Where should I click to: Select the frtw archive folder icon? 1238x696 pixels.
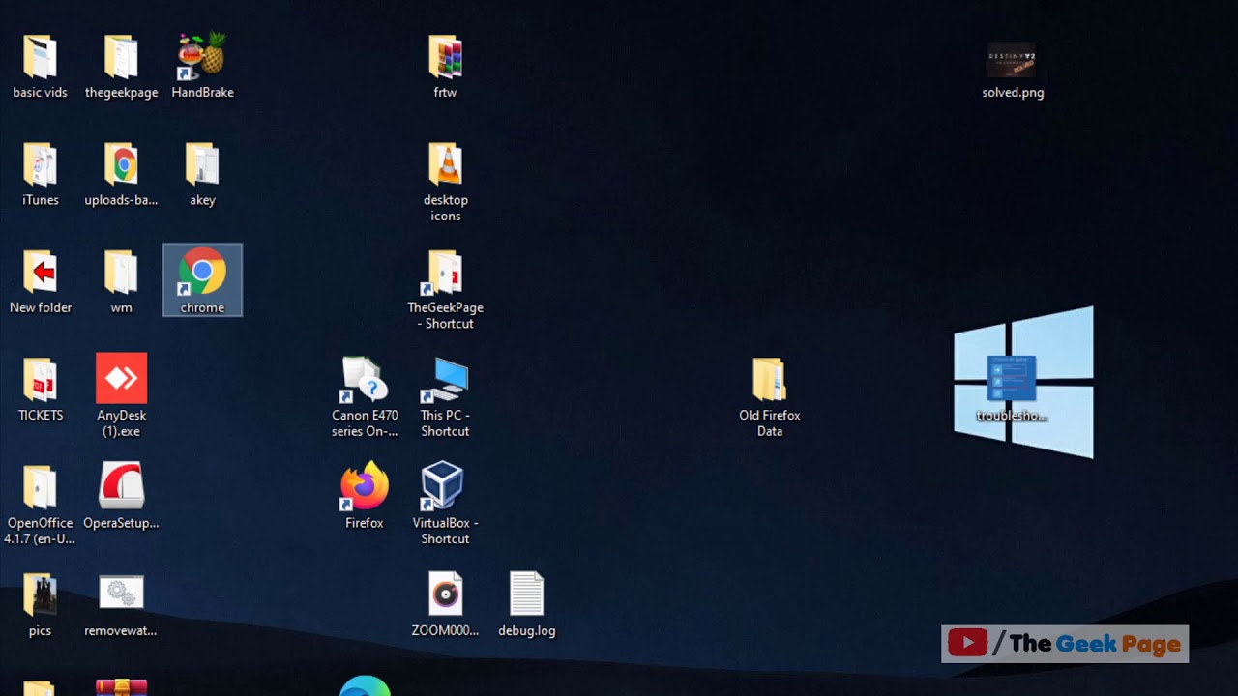coord(445,57)
